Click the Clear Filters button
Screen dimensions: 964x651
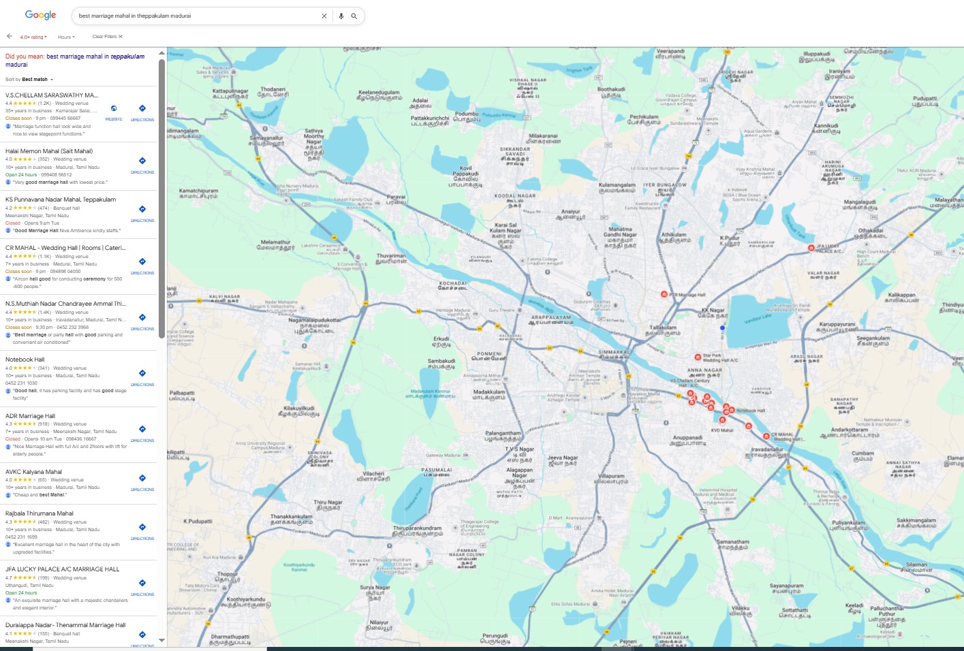[x=108, y=37]
